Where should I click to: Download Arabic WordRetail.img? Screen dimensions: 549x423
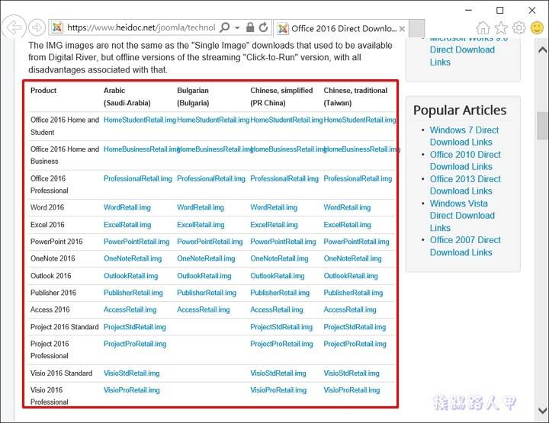[x=127, y=207]
